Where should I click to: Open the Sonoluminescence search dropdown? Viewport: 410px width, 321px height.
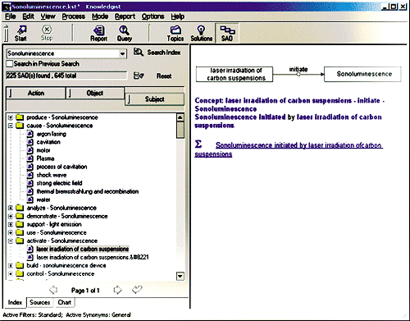click(123, 53)
